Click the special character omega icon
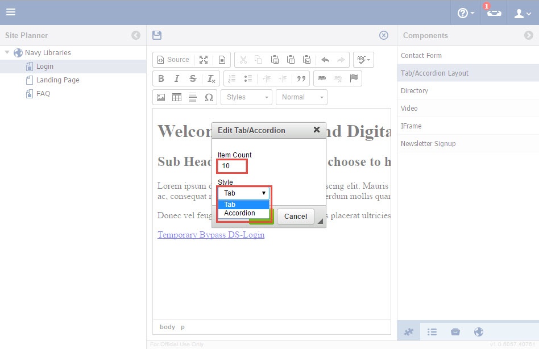The width and height of the screenshot is (539, 349). pyautogui.click(x=209, y=97)
